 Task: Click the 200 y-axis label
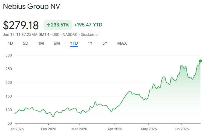[9, 82]
